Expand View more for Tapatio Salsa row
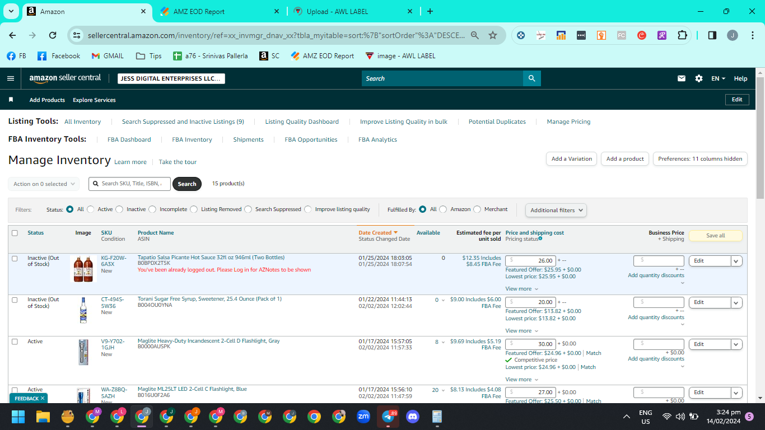Screen dimensions: 765x430 tap(521, 289)
